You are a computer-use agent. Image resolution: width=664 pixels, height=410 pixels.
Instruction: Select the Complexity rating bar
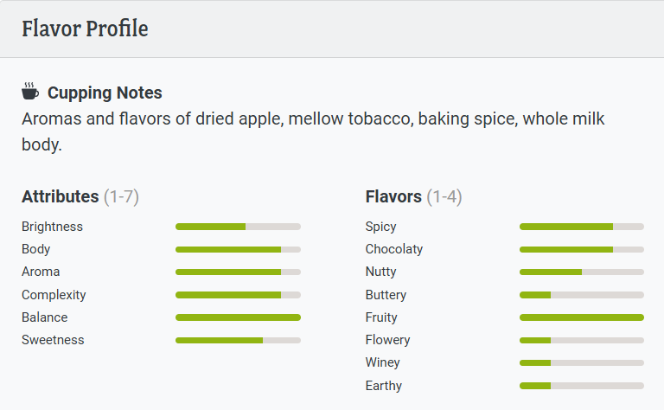click(238, 295)
